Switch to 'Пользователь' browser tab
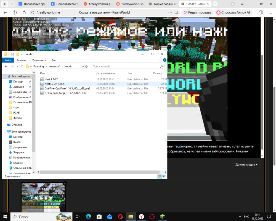This screenshot has height=221, width=276. tap(65, 4)
